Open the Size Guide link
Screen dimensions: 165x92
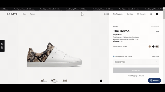(x=155, y=56)
